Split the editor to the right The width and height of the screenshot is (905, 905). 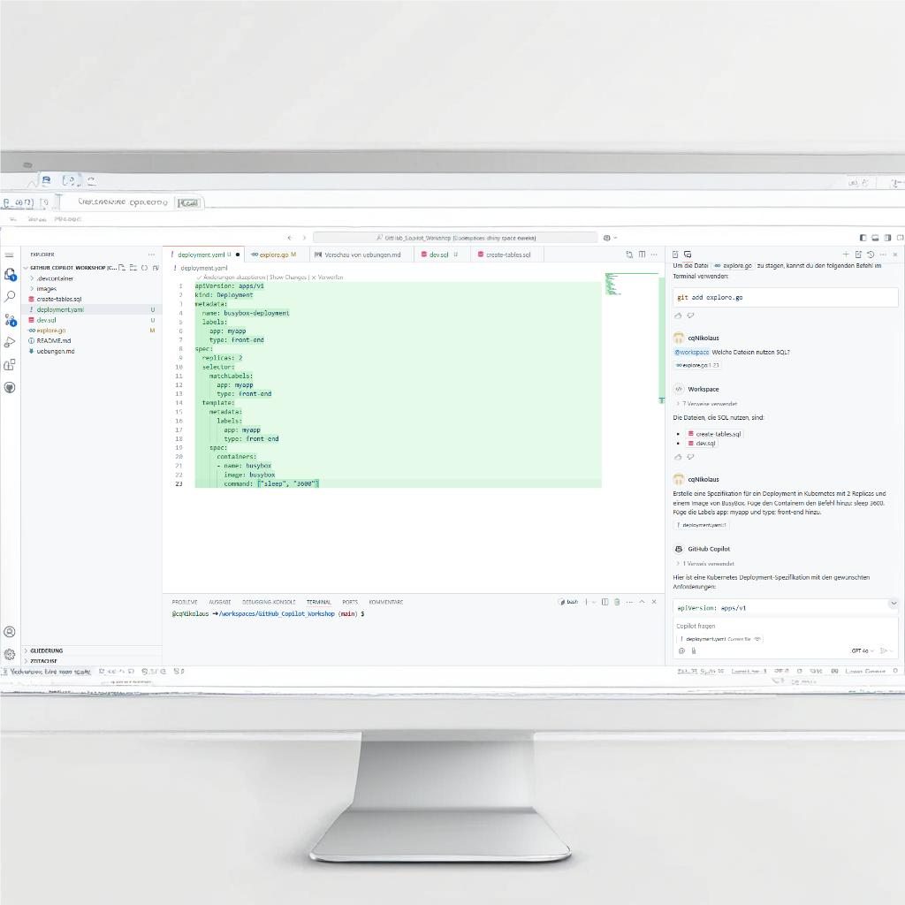(x=642, y=255)
